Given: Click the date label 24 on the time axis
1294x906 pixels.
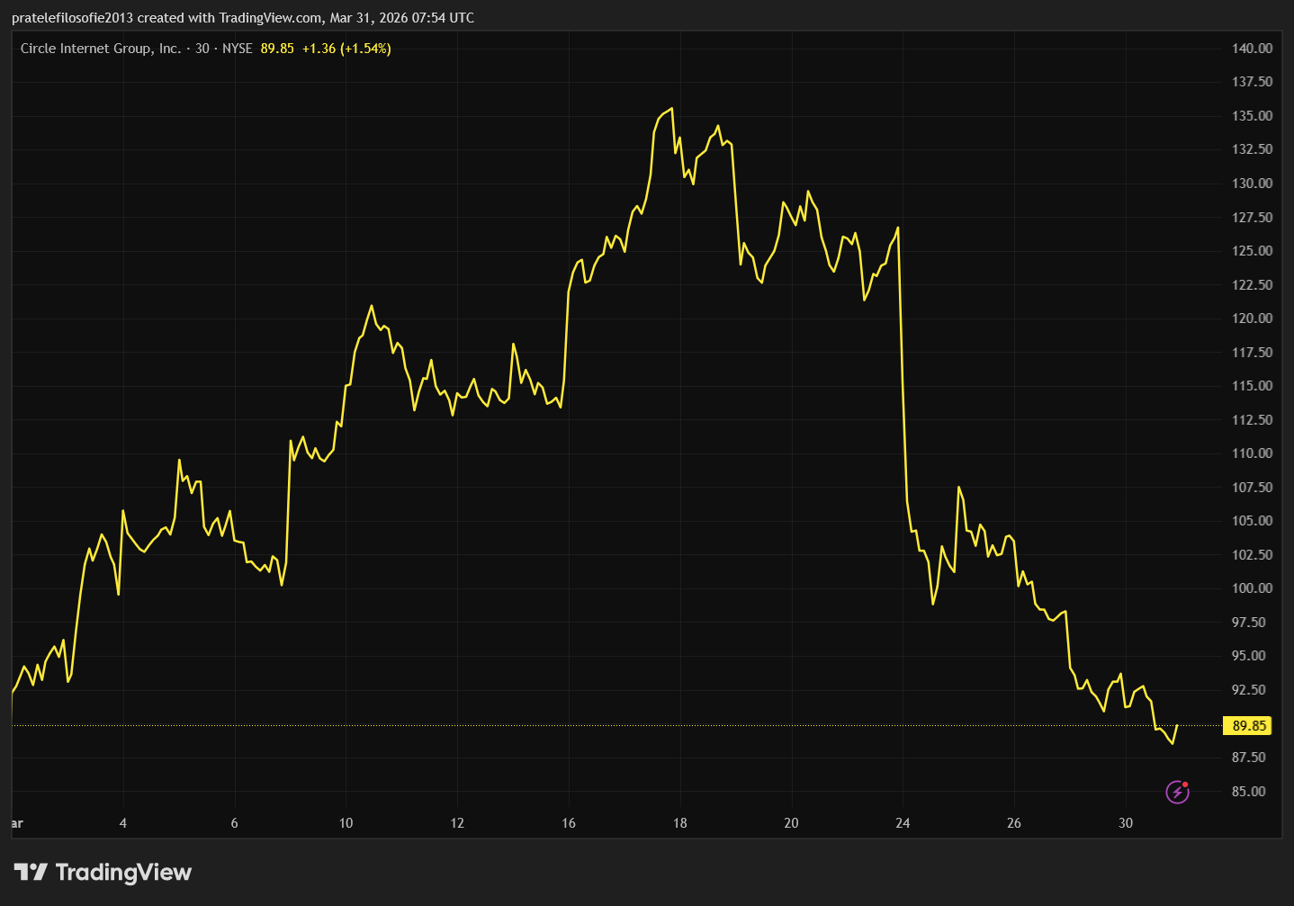Looking at the screenshot, I should (903, 823).
